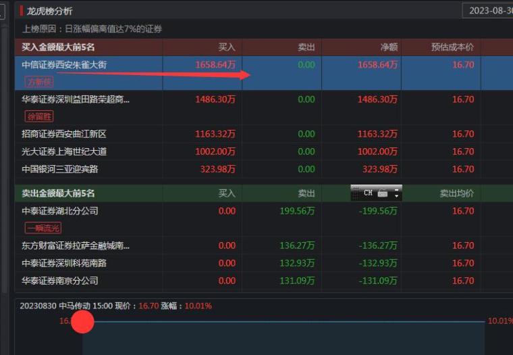The width and height of the screenshot is (513, 355).
Task: Click the 一瞬流光 trader tag
Action: [43, 228]
